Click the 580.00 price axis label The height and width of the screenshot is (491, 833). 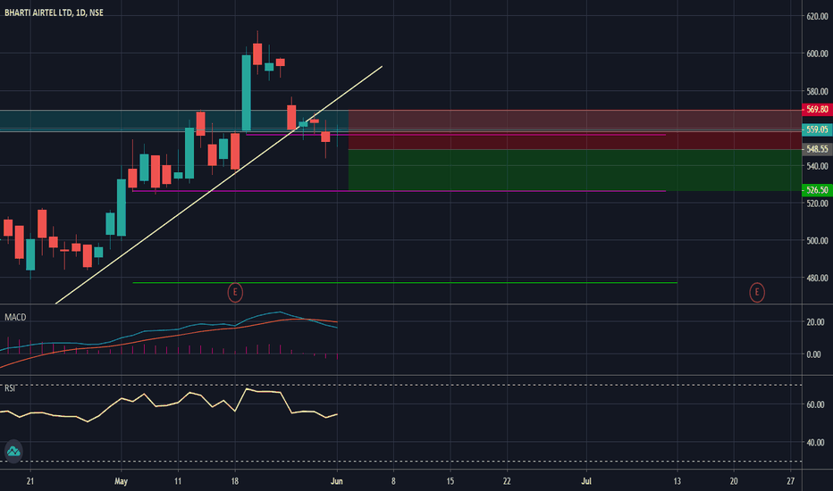[x=817, y=92]
